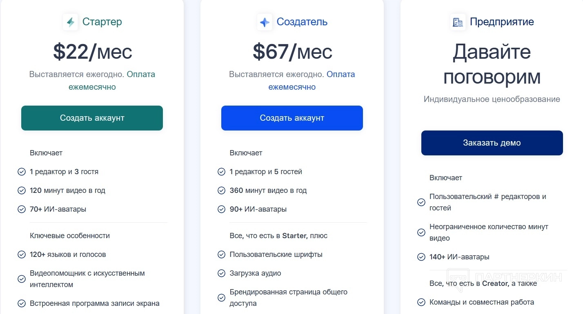Click the checkmark icon beside '70+ ИИ-аватары'
583x314 pixels.
coord(22,209)
